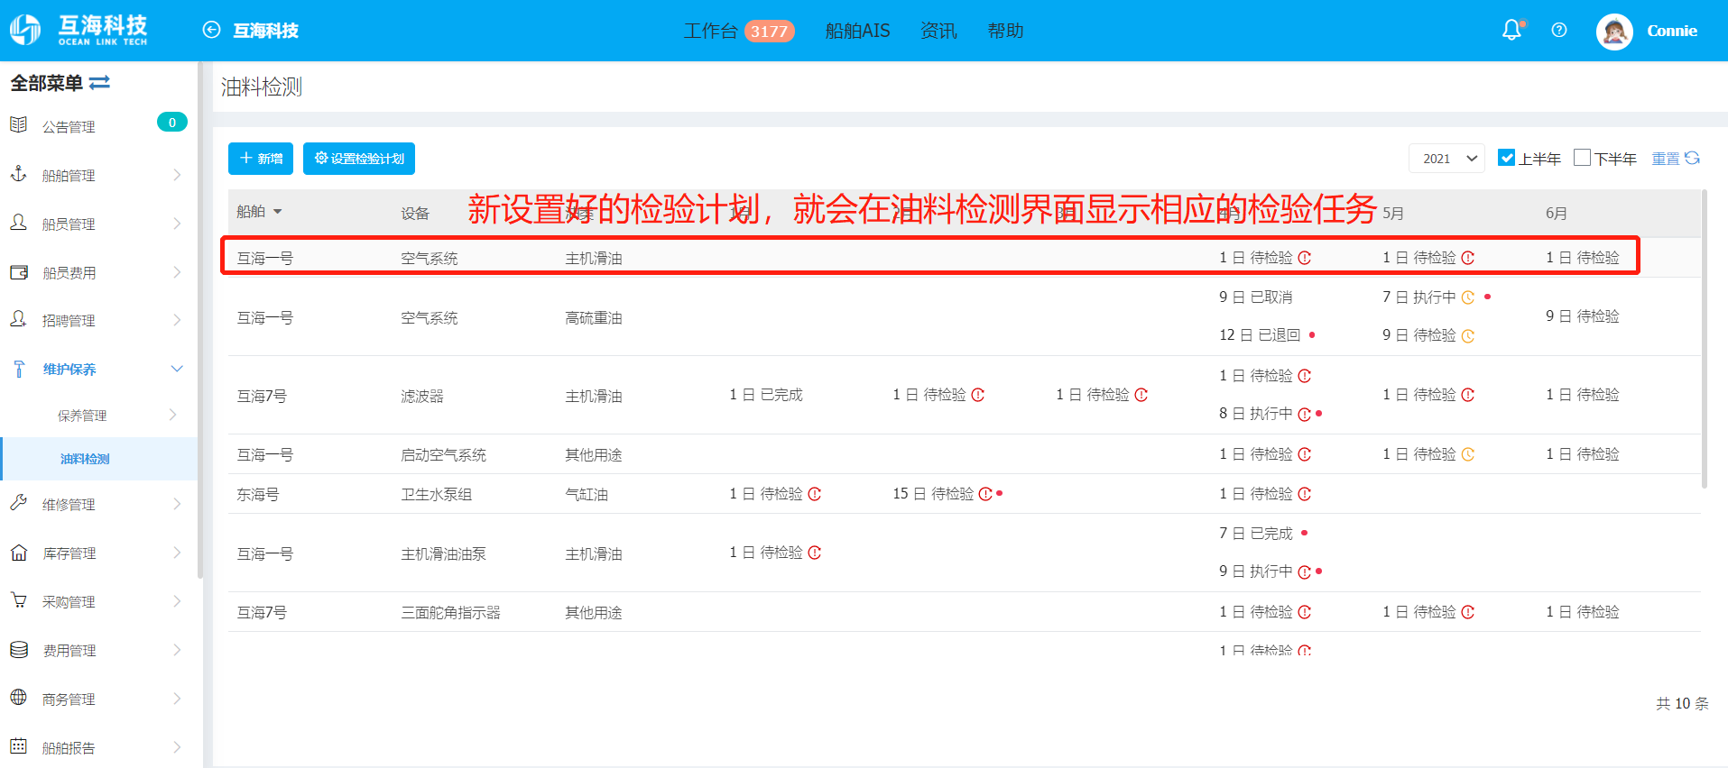1728x768 pixels.
Task: Click 1日 已完成 in 滤波器 row
Action: pyautogui.click(x=766, y=395)
